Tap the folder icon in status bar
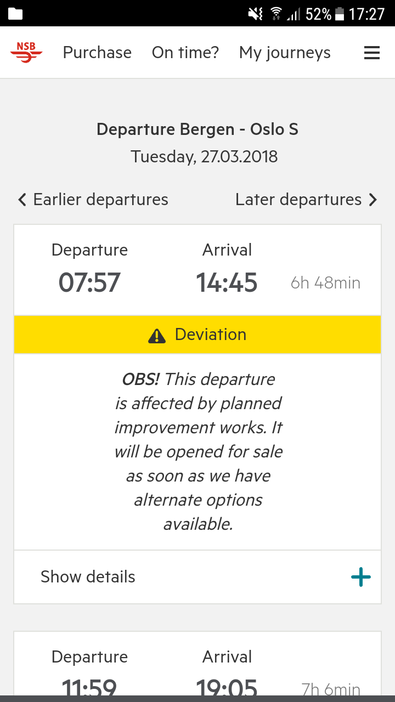 [15, 14]
